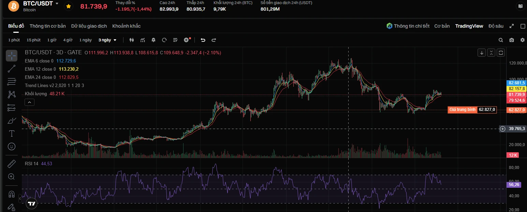
Task: Switch to Cơ bản chart mode
Action: [442, 26]
